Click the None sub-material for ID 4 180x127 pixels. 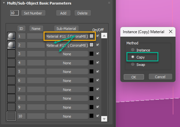coord(67,63)
